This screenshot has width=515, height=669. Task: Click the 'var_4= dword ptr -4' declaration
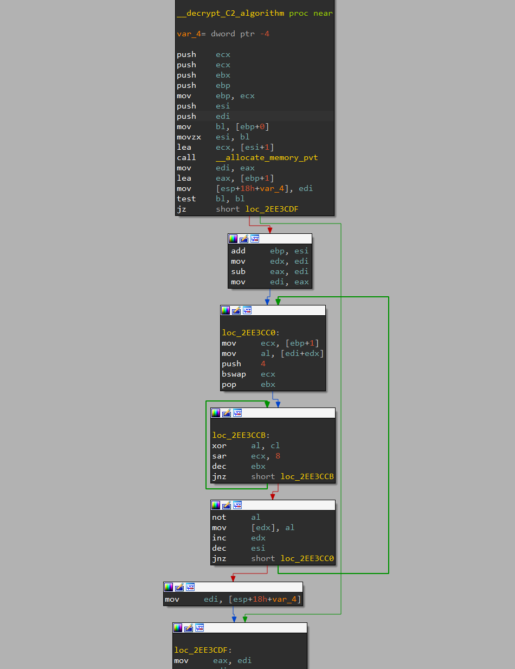click(x=223, y=34)
